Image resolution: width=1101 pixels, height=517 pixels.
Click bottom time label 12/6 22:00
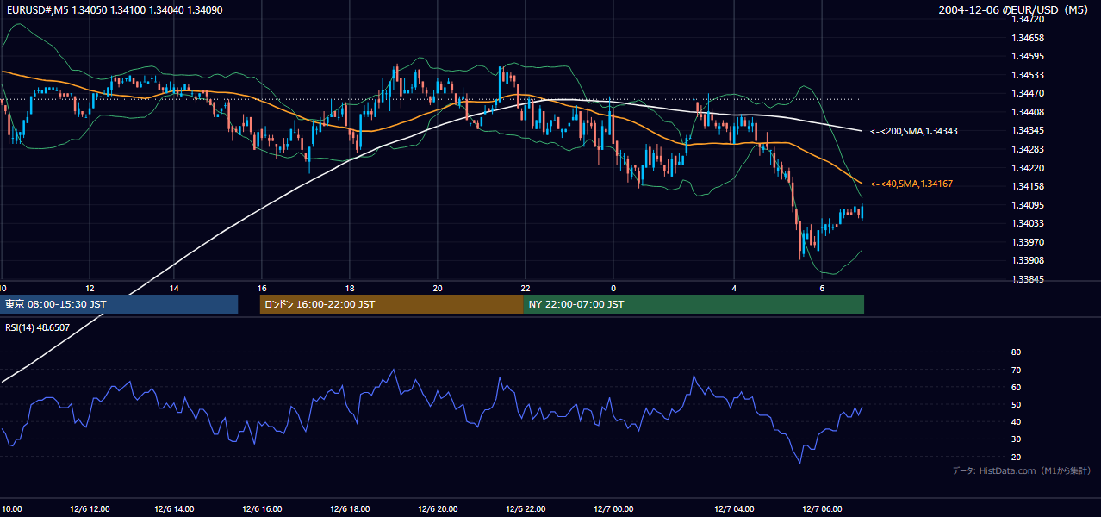pos(526,508)
